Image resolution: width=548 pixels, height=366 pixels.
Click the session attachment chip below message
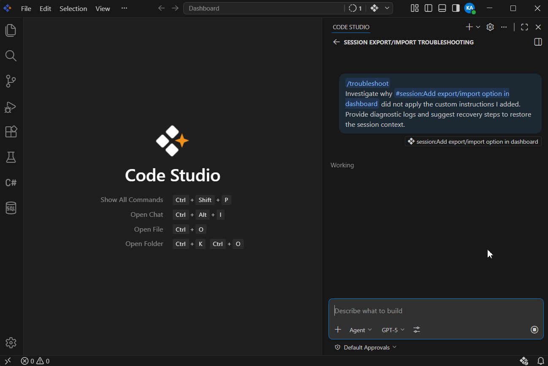pos(473,142)
